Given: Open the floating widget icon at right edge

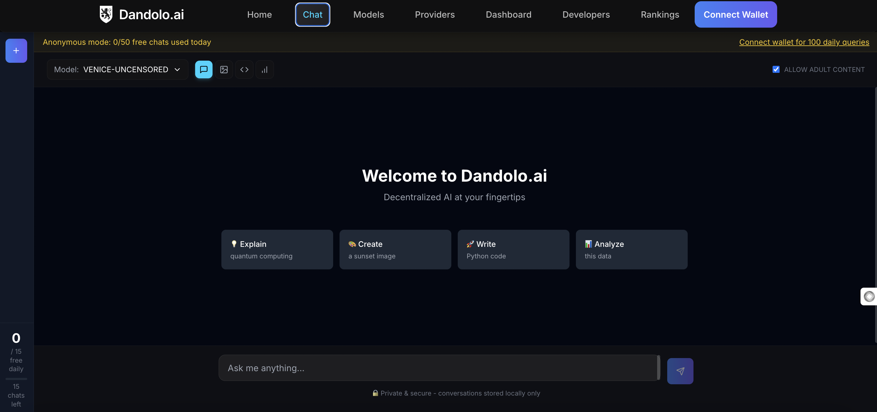Looking at the screenshot, I should pos(869,297).
